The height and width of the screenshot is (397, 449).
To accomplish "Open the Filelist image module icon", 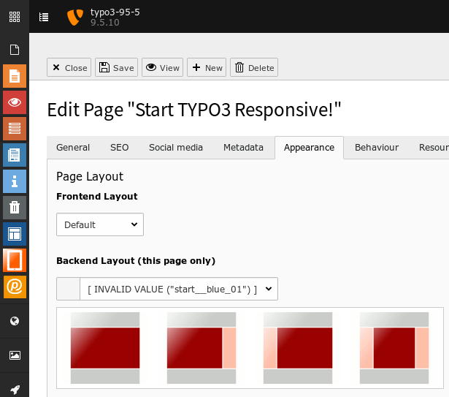I will click(15, 355).
